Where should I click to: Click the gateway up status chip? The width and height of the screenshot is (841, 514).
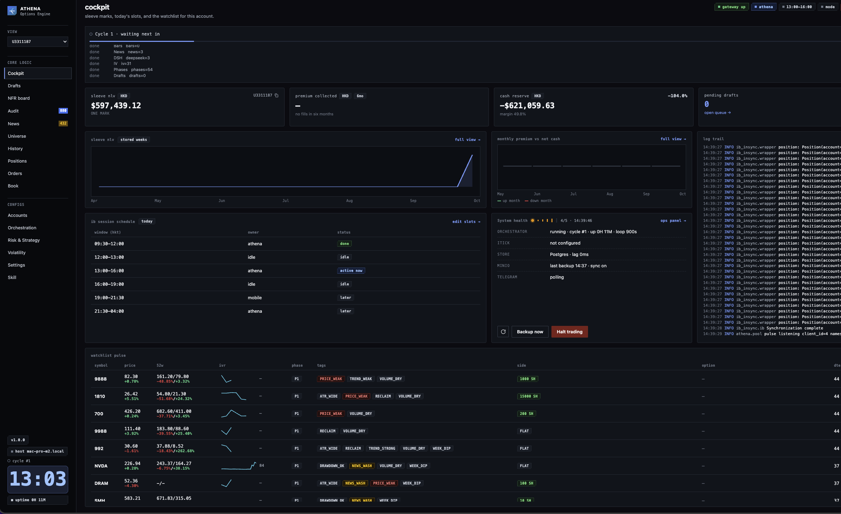(x=732, y=7)
